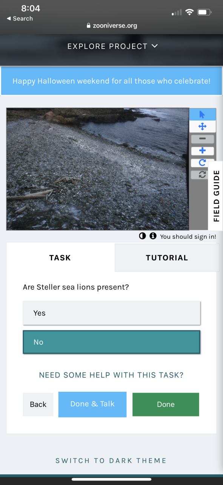Open the Field Guide side panel
The image size is (223, 485).
216,196
